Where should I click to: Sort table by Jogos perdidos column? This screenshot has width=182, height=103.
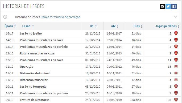click(167, 26)
